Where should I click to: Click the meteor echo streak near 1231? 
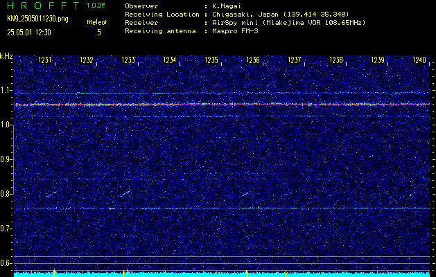click(51, 194)
